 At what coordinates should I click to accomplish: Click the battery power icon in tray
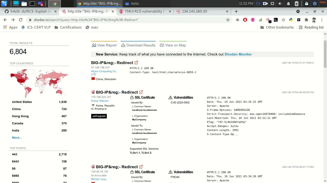[x=297, y=4]
